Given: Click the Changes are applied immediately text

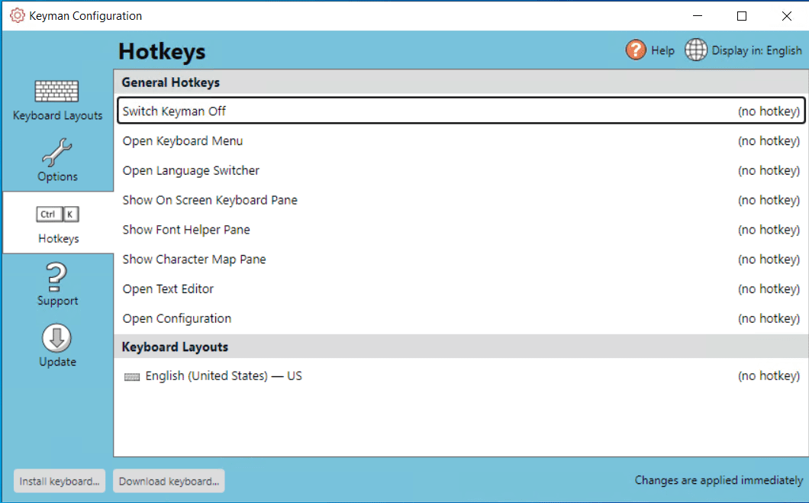Looking at the screenshot, I should [719, 480].
